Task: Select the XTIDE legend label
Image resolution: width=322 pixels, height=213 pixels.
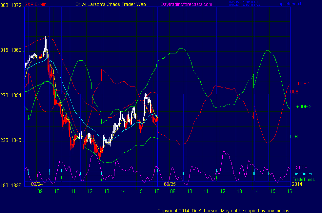Action: click(301, 168)
